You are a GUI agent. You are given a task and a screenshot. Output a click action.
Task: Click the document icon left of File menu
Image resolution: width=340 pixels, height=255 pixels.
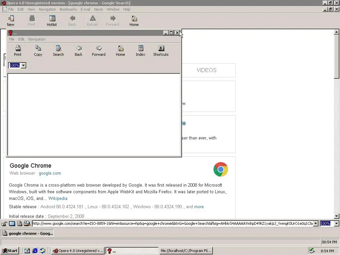pyautogui.click(x=4, y=9)
